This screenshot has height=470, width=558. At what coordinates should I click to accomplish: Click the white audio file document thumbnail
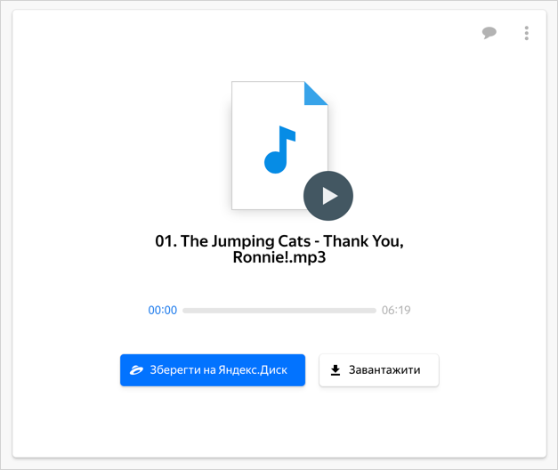(279, 145)
